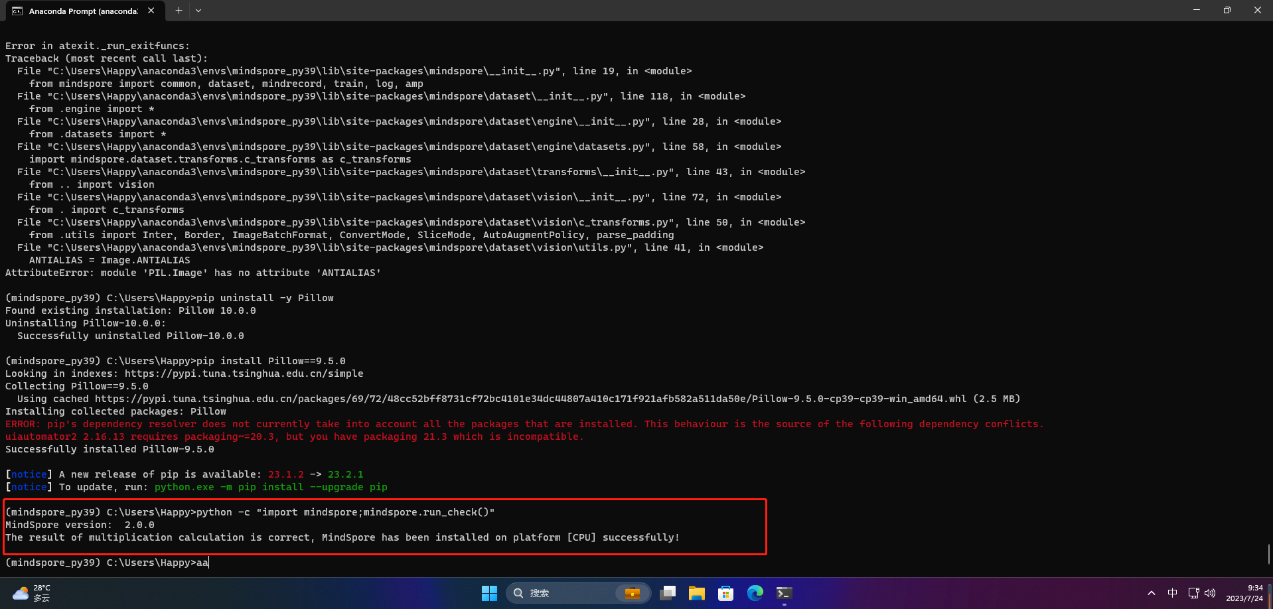Click the briefcase icon in search box
Image resolution: width=1273 pixels, height=609 pixels.
632,593
